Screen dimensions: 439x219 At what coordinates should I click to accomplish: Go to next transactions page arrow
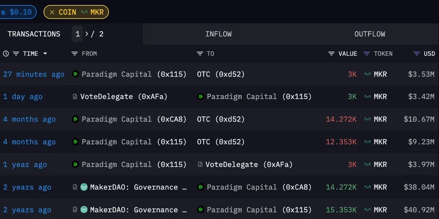click(87, 34)
